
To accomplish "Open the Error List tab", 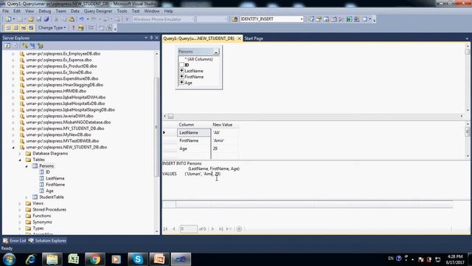I will click(x=15, y=241).
